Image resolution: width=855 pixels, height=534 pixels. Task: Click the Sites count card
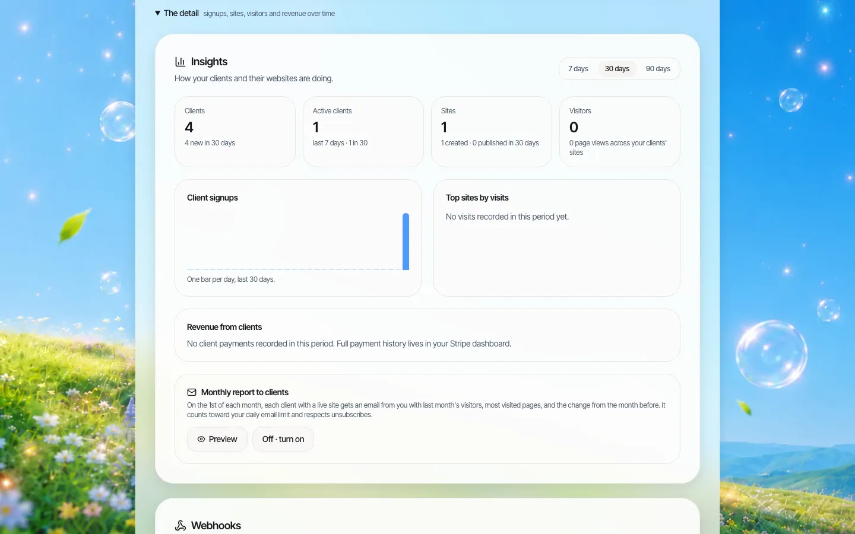pos(492,132)
